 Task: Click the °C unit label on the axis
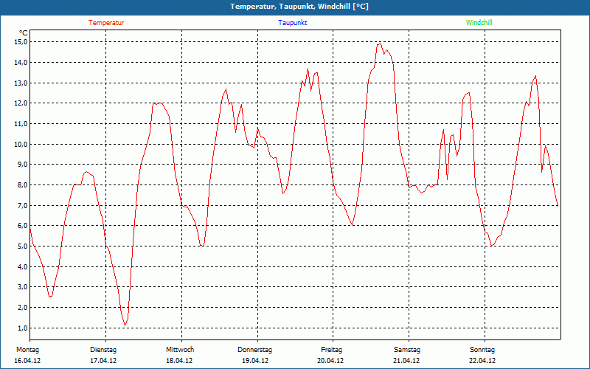pos(24,33)
